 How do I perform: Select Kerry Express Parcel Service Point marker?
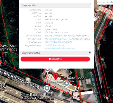tap(47, 89)
